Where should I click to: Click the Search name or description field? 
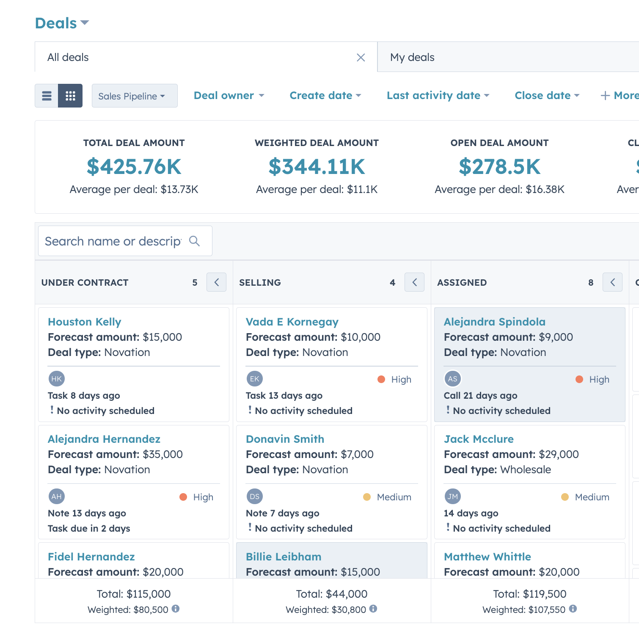click(125, 241)
